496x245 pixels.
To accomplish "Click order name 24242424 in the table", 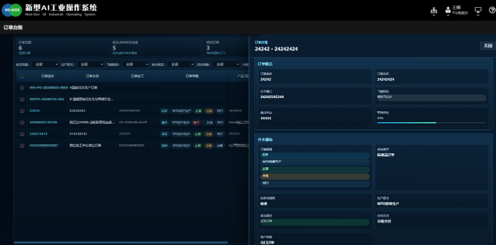I will (78, 111).
